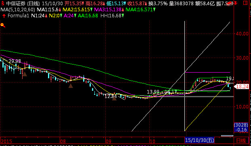Select the brown triangle marker near 12.84
Image resolution: width=251 pixels, height=146 pixels.
tap(114, 98)
